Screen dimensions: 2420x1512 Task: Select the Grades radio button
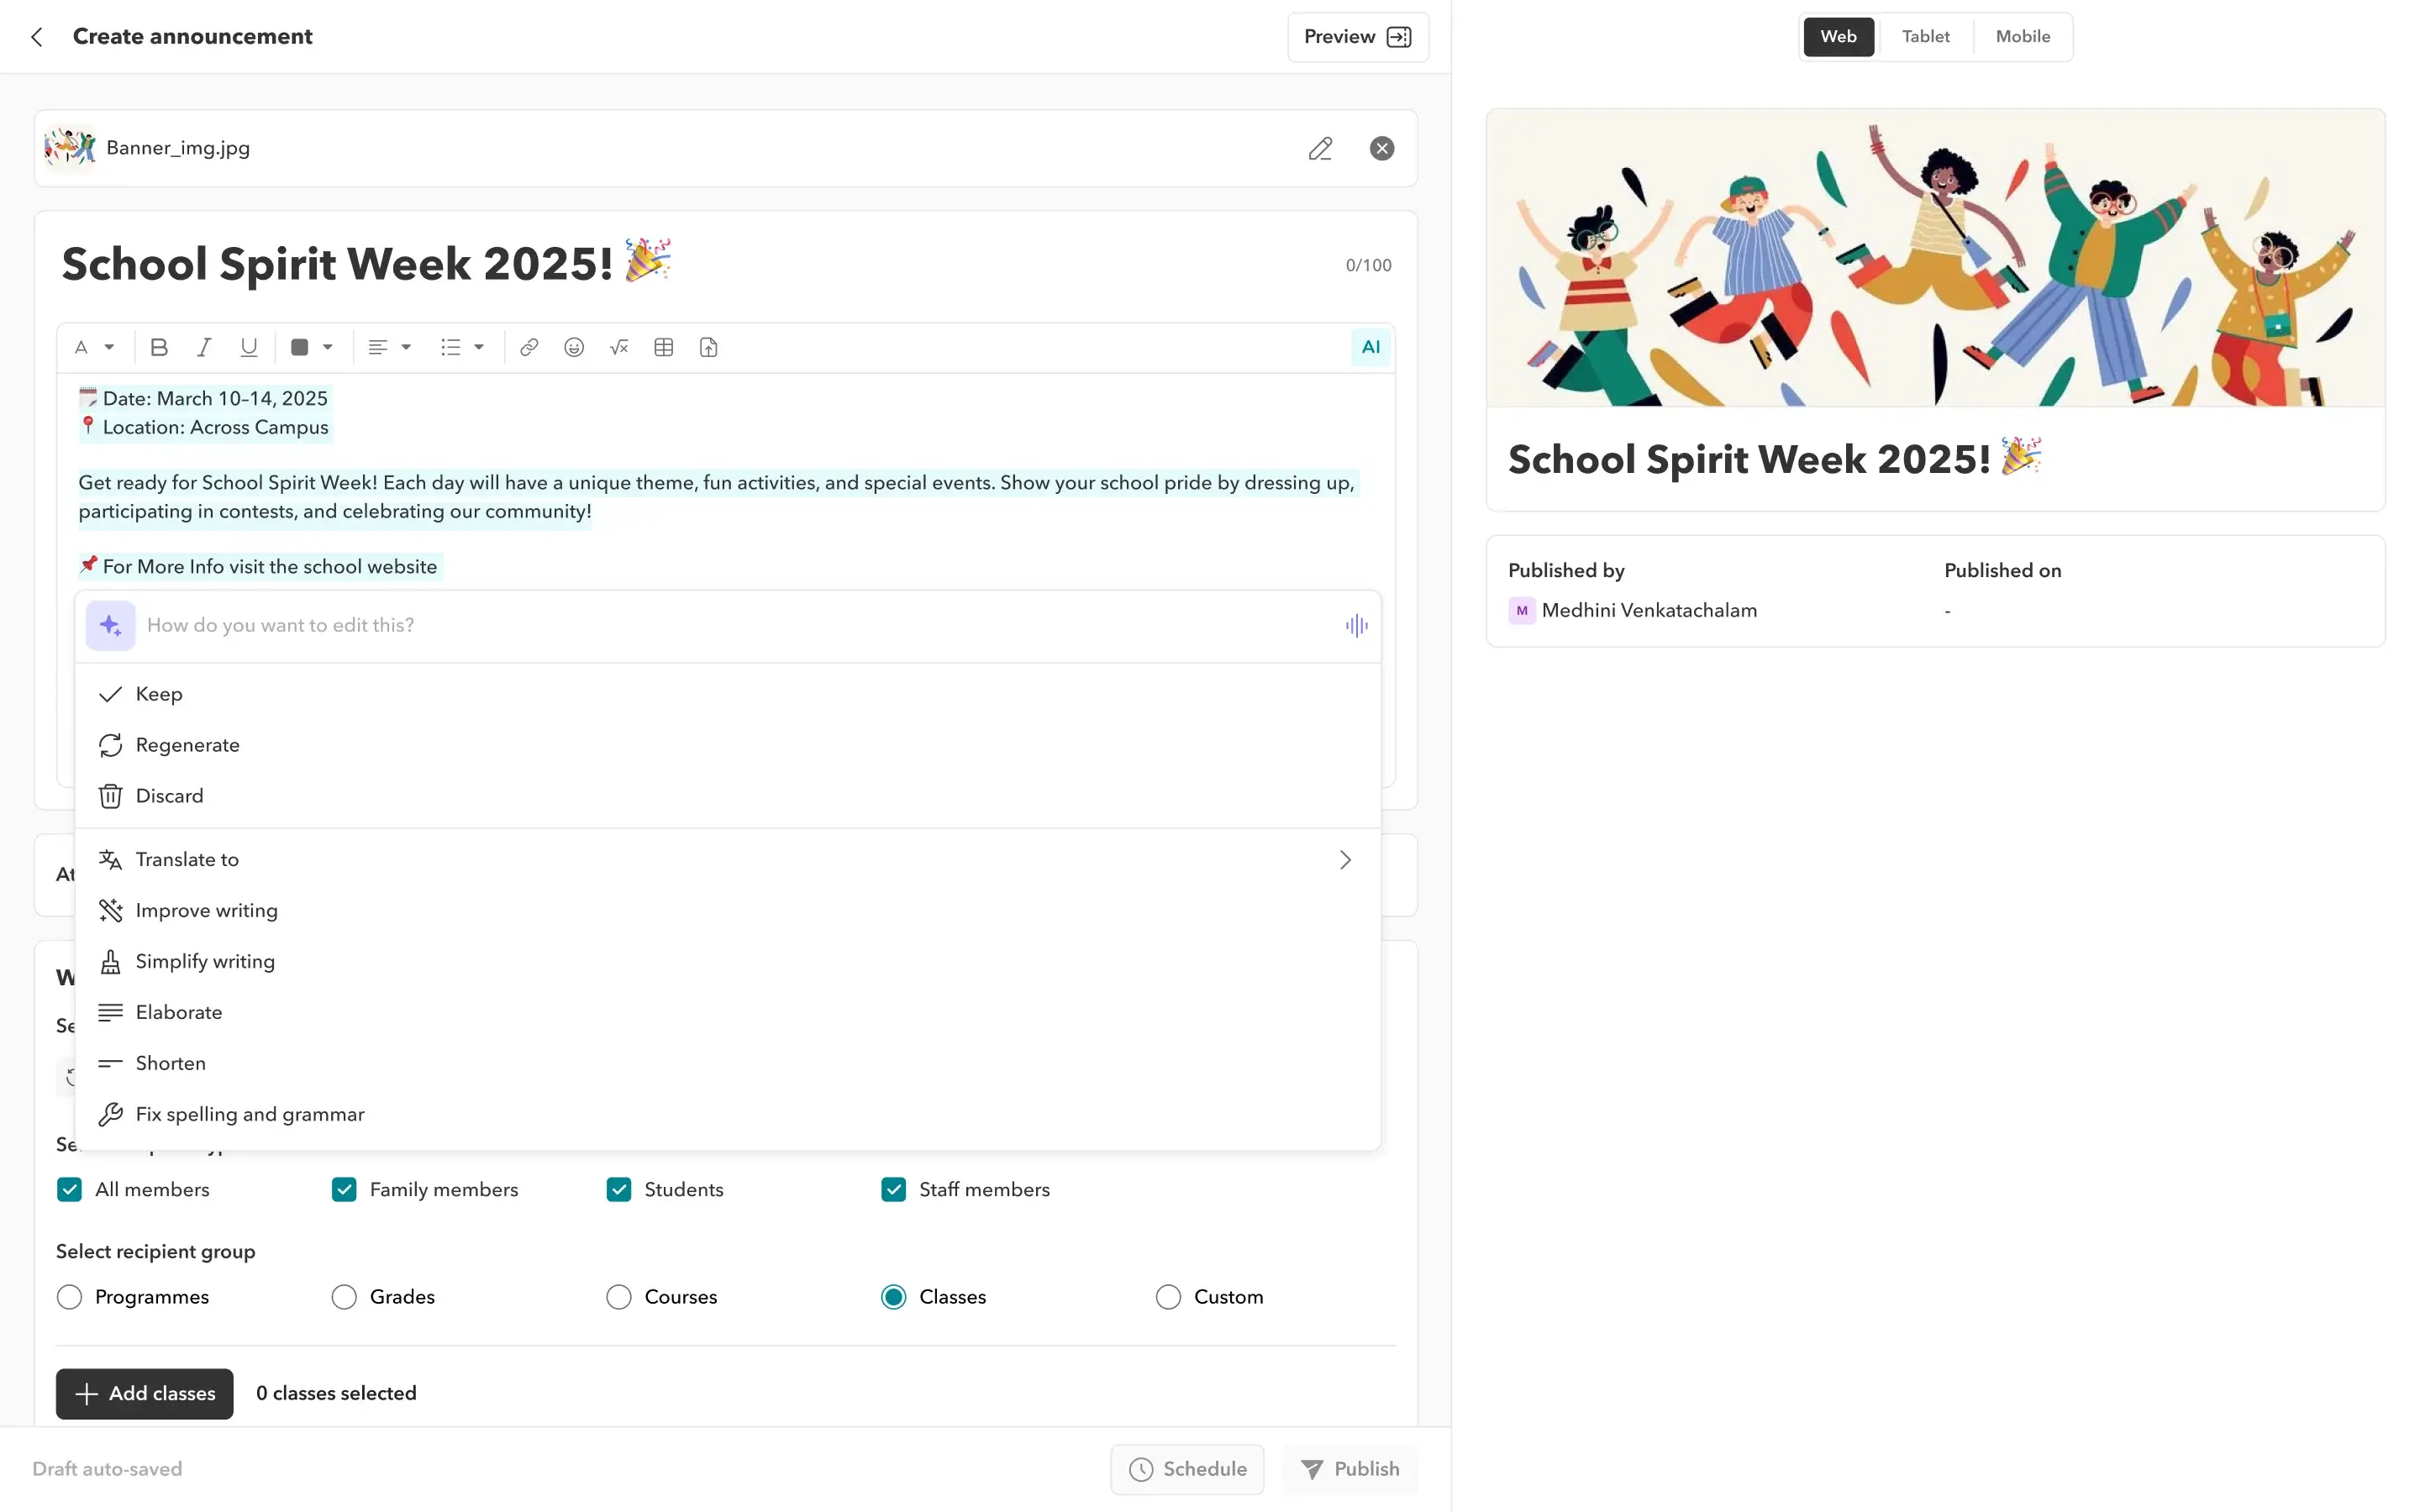(x=344, y=1297)
